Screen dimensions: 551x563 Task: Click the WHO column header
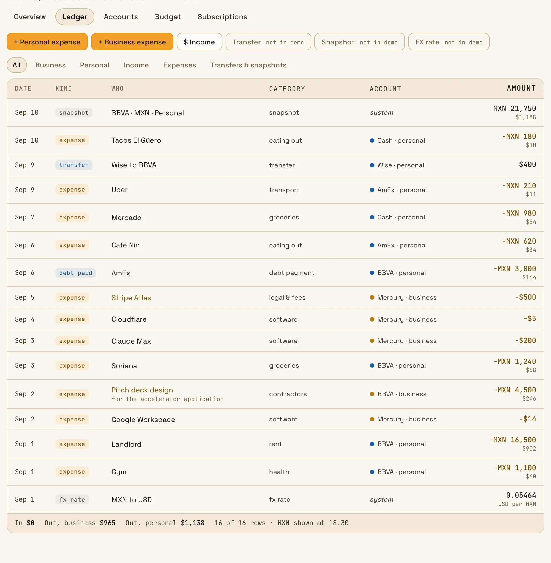pos(117,89)
